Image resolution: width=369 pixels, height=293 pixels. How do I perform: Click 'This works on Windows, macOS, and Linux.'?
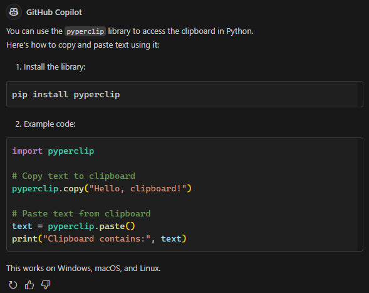point(83,269)
